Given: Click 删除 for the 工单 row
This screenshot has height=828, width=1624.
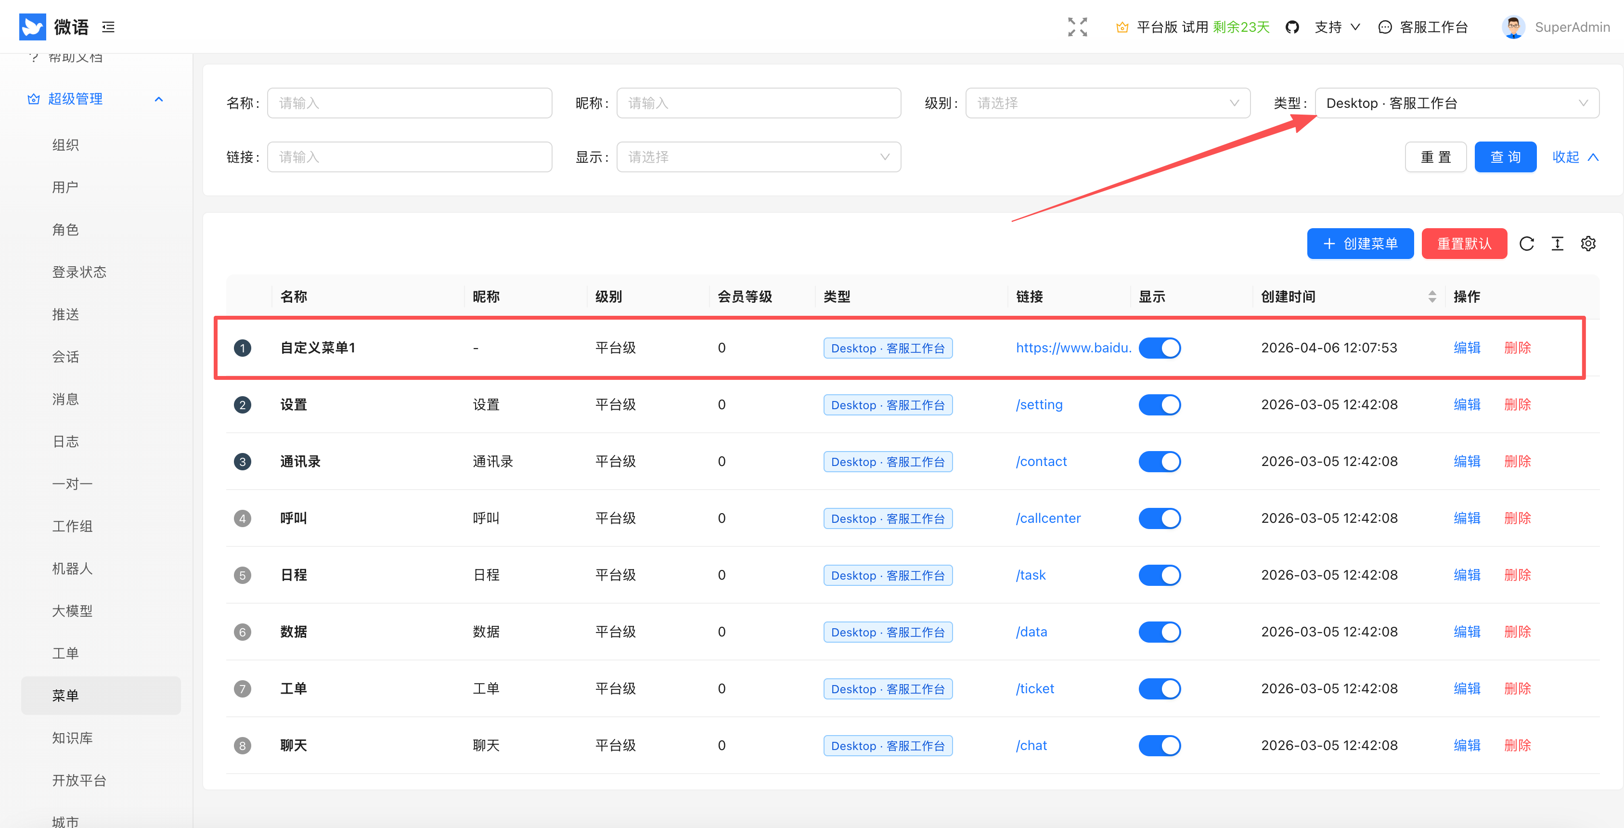Looking at the screenshot, I should [x=1518, y=688].
